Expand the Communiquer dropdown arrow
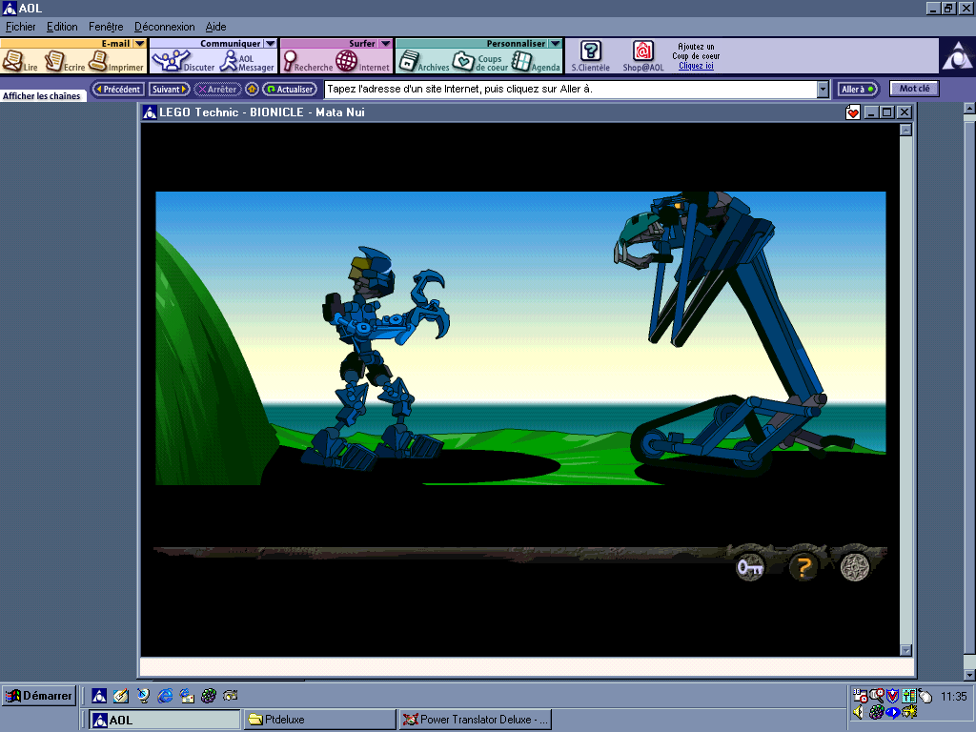This screenshot has height=732, width=976. [270, 44]
